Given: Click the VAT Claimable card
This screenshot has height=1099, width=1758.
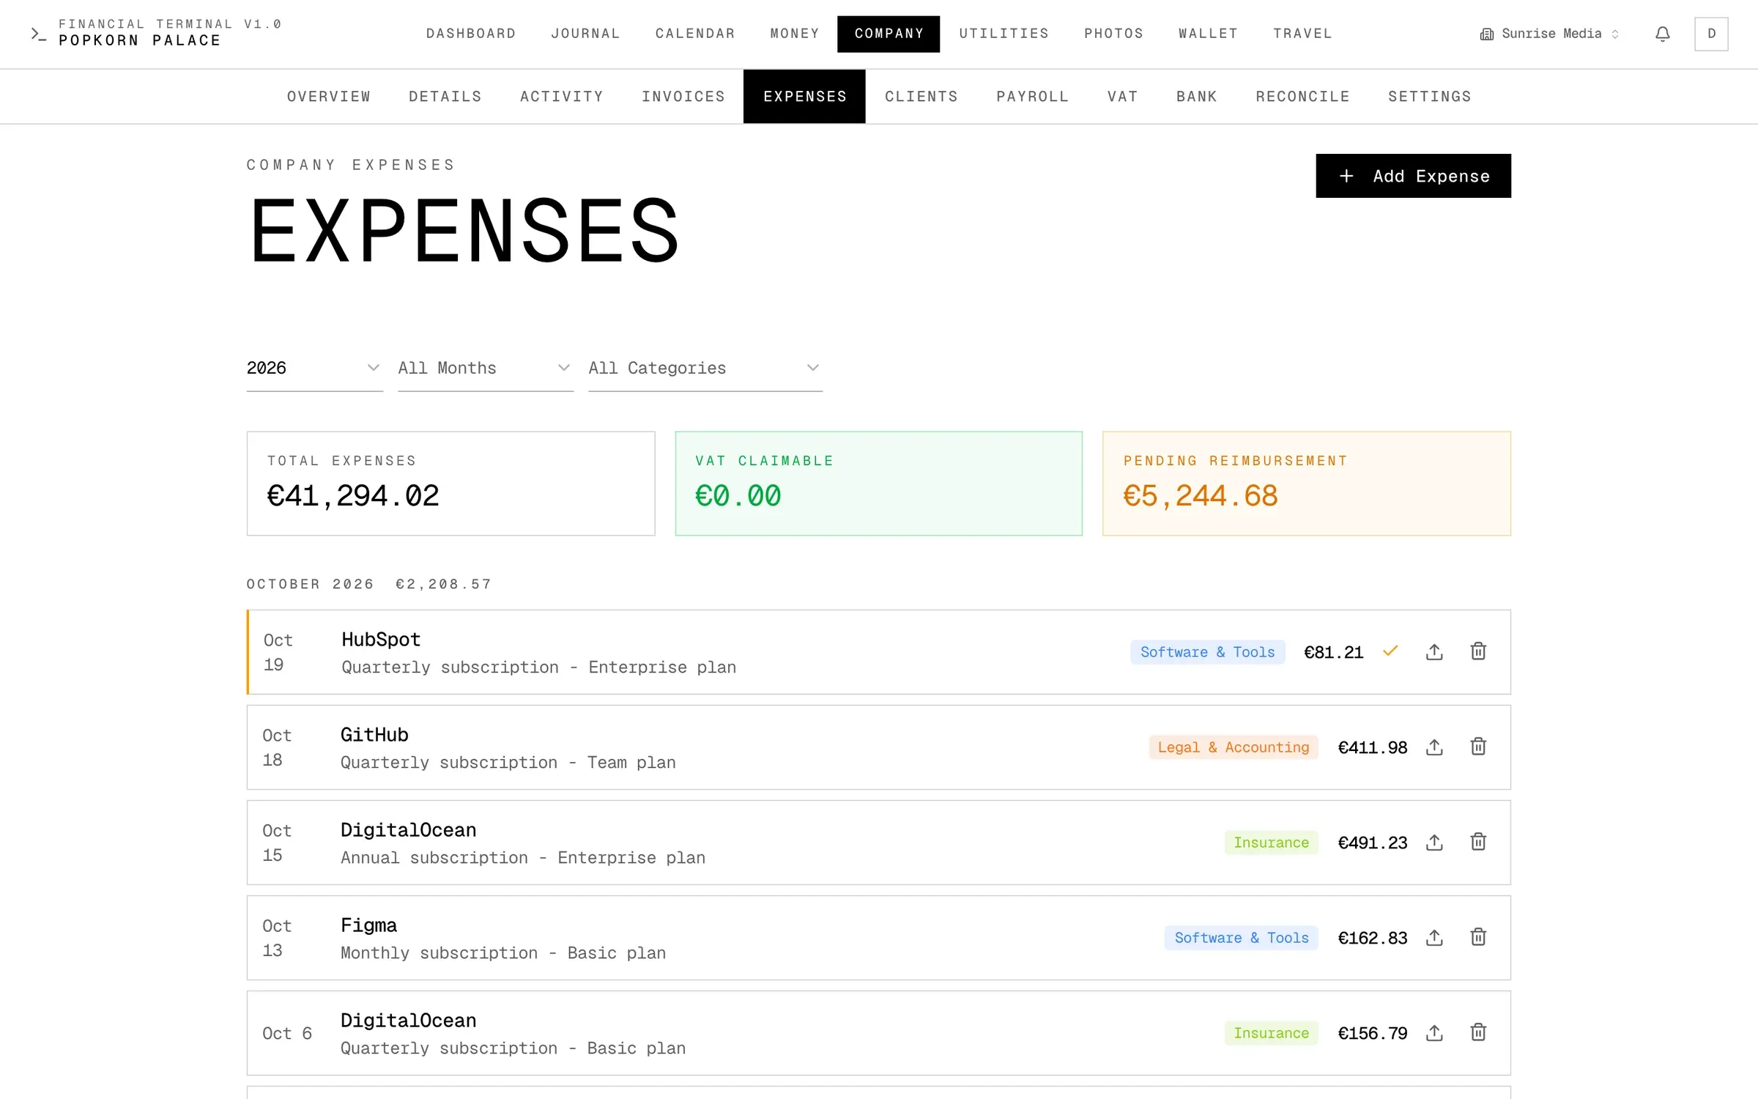Looking at the screenshot, I should click(x=878, y=484).
